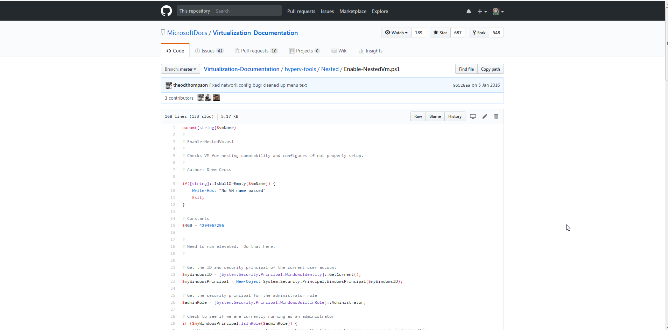This screenshot has width=668, height=330.
Task: Click the Find file button
Action: 466,69
